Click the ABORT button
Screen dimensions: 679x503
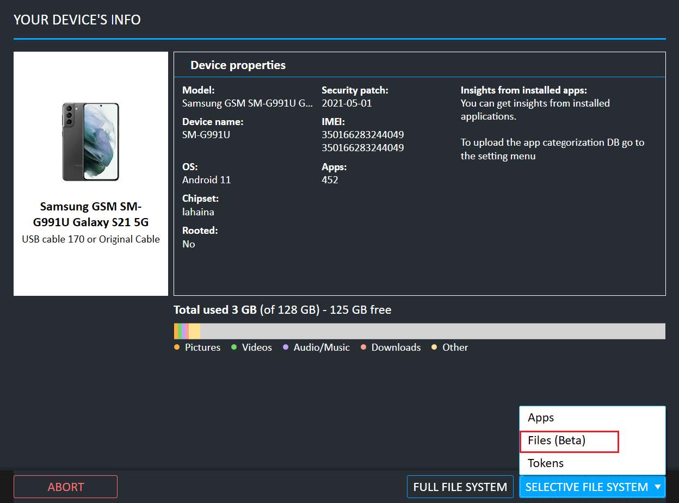65,487
